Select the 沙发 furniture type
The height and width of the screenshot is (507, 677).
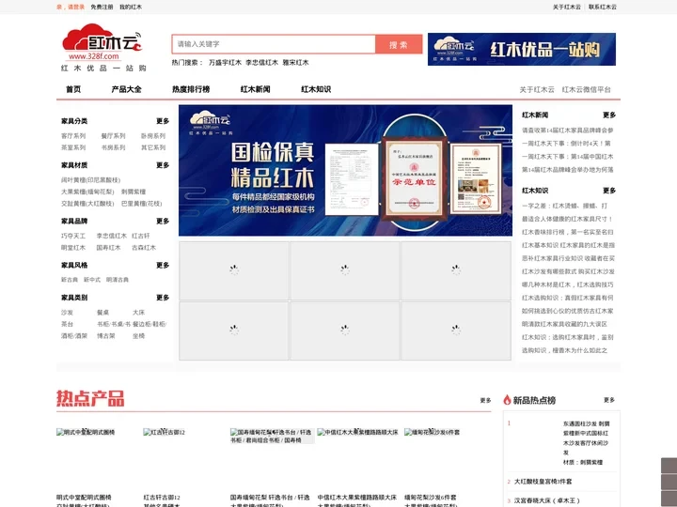[x=67, y=313]
